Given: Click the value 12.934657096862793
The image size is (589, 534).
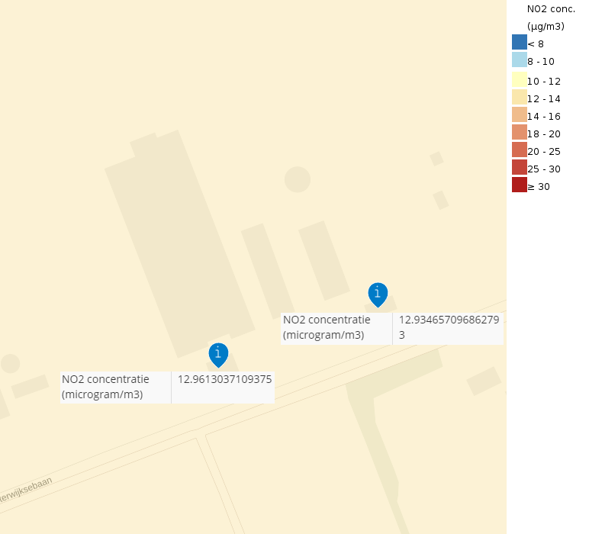Looking at the screenshot, I should pyautogui.click(x=449, y=327).
